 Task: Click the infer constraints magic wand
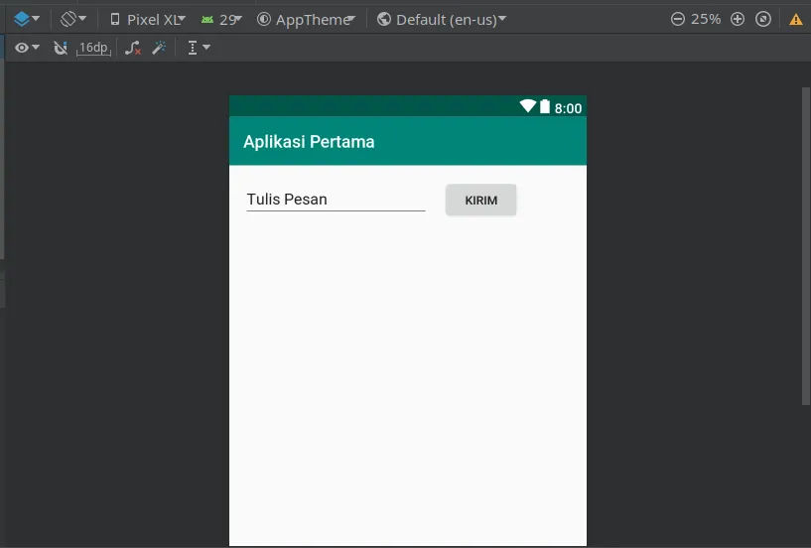click(159, 48)
